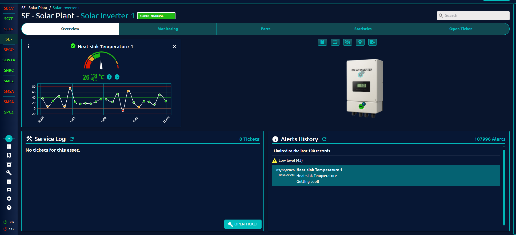
Task: Click the document icon above the inverter image
Action: click(322, 42)
